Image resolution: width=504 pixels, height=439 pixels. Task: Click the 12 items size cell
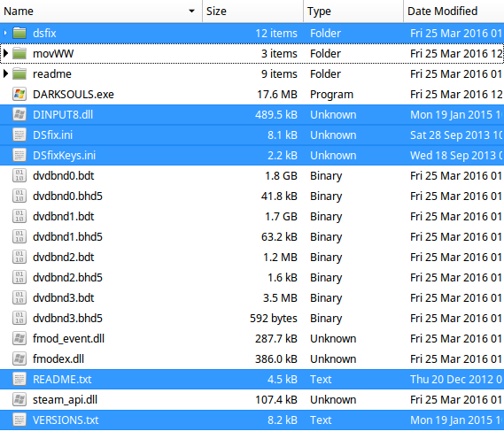[276, 33]
